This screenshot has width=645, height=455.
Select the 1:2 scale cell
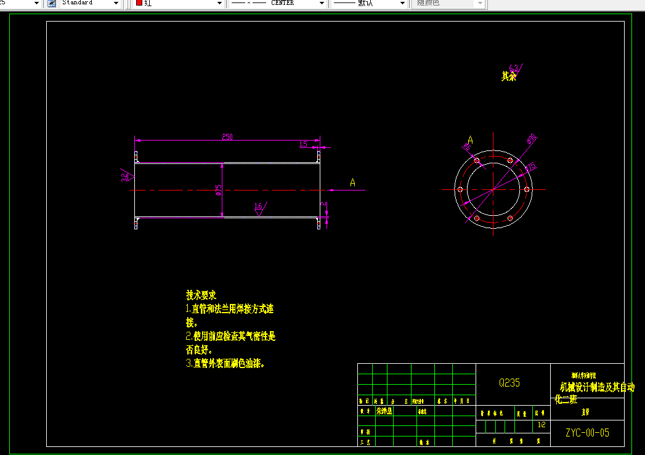point(542,425)
